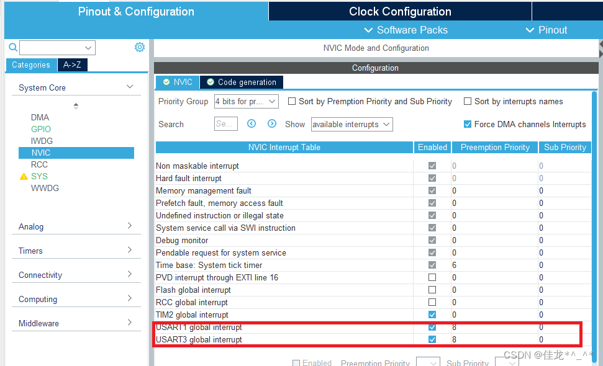Switch to A->Z view tab
This screenshot has width=603, height=366.
point(72,65)
